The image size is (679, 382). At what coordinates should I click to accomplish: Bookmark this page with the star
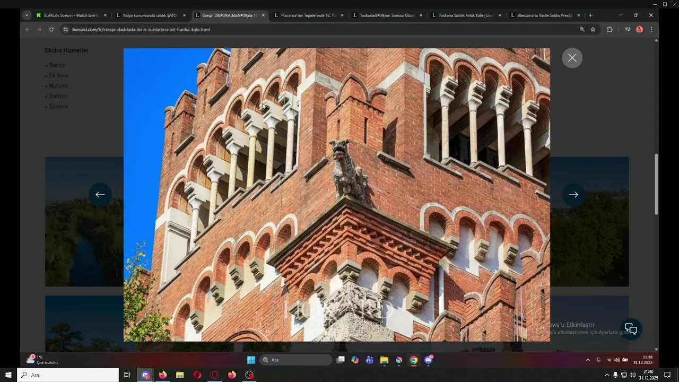pos(593,30)
